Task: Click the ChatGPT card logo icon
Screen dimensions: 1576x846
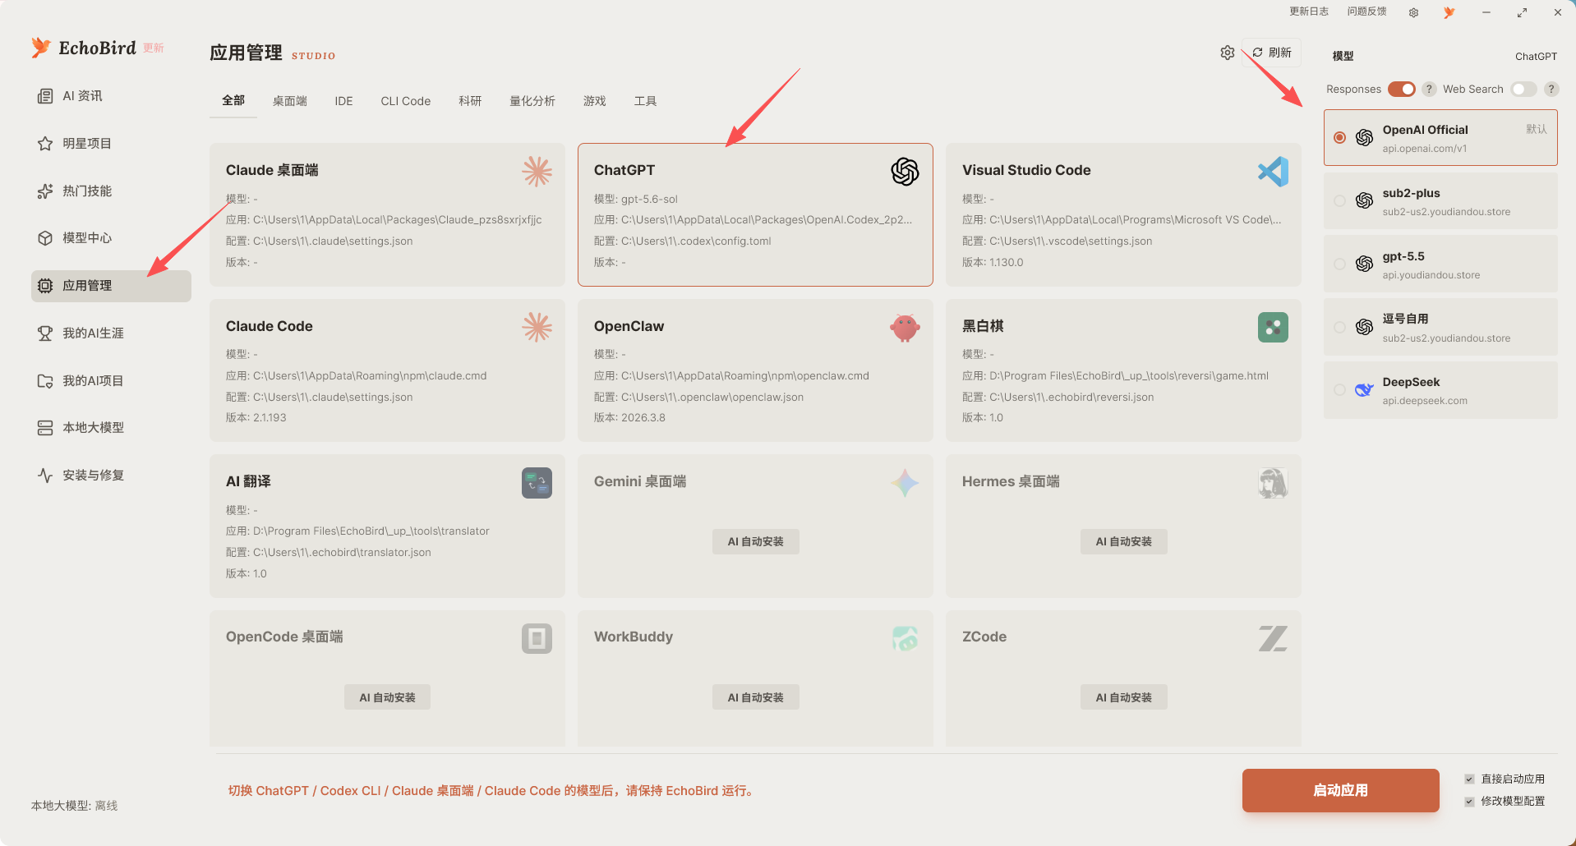Action: point(905,172)
